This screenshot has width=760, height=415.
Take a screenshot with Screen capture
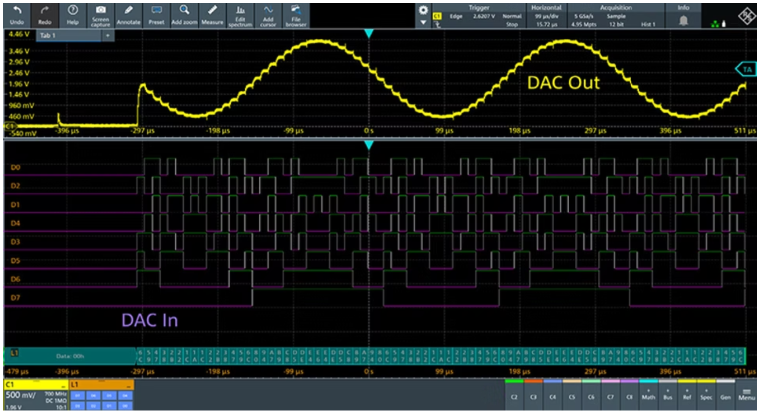101,15
